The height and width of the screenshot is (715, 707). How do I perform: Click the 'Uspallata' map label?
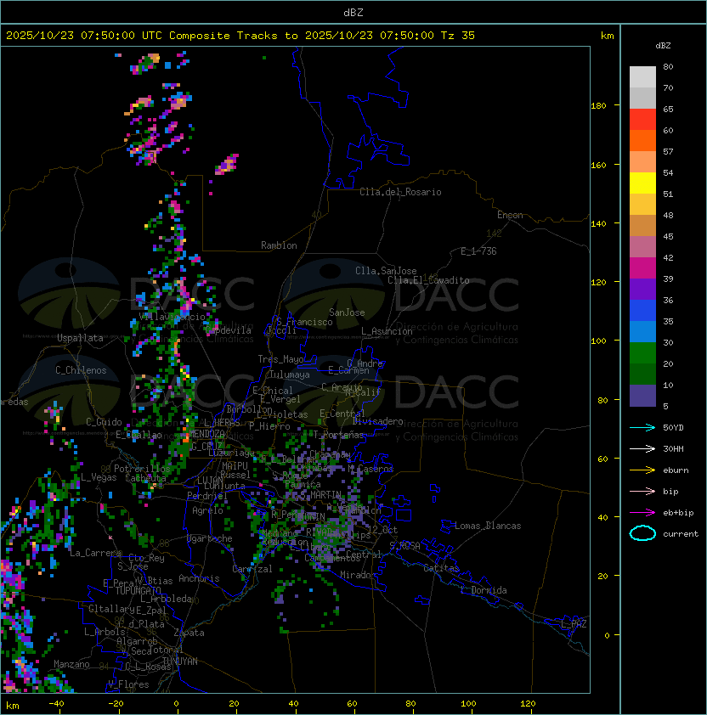[x=80, y=338]
